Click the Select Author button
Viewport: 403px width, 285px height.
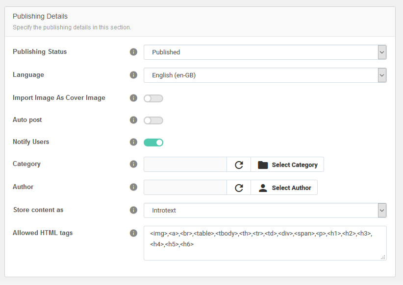pyautogui.click(x=284, y=188)
